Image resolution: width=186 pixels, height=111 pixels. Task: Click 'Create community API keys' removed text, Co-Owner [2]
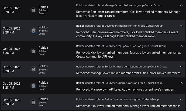[95, 57]
